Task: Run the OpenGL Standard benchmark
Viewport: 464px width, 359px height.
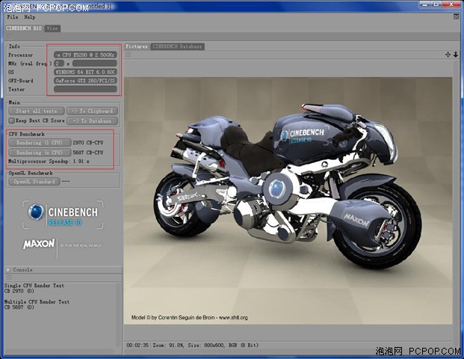Action: click(34, 182)
